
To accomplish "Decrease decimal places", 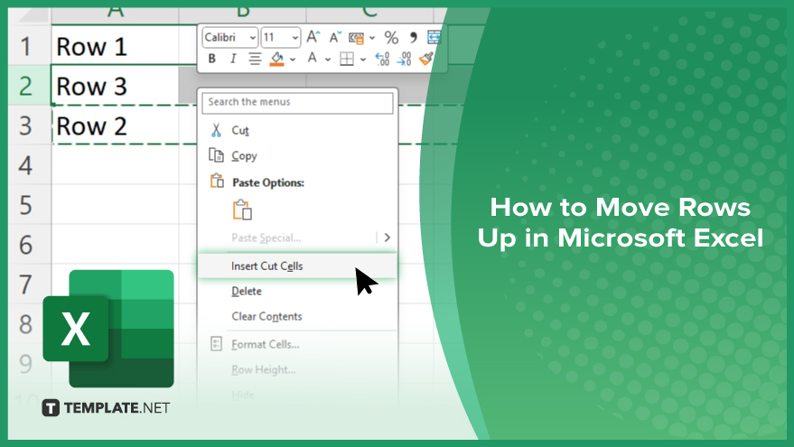I will 404,59.
